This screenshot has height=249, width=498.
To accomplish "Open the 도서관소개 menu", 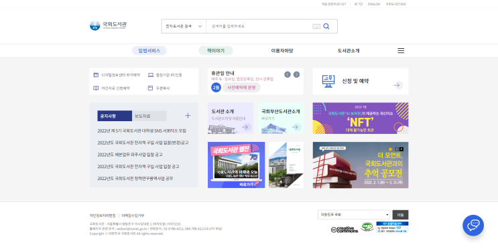I will click(349, 51).
